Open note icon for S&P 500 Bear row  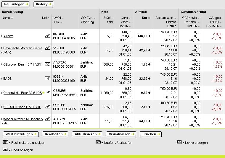click(47, 107)
